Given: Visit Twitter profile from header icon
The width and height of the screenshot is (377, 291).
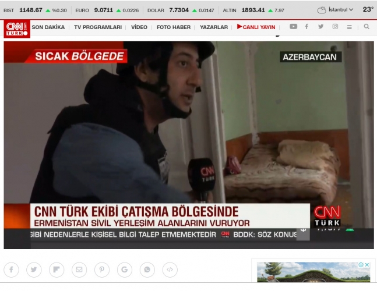Looking at the screenshot, I should pos(320,26).
